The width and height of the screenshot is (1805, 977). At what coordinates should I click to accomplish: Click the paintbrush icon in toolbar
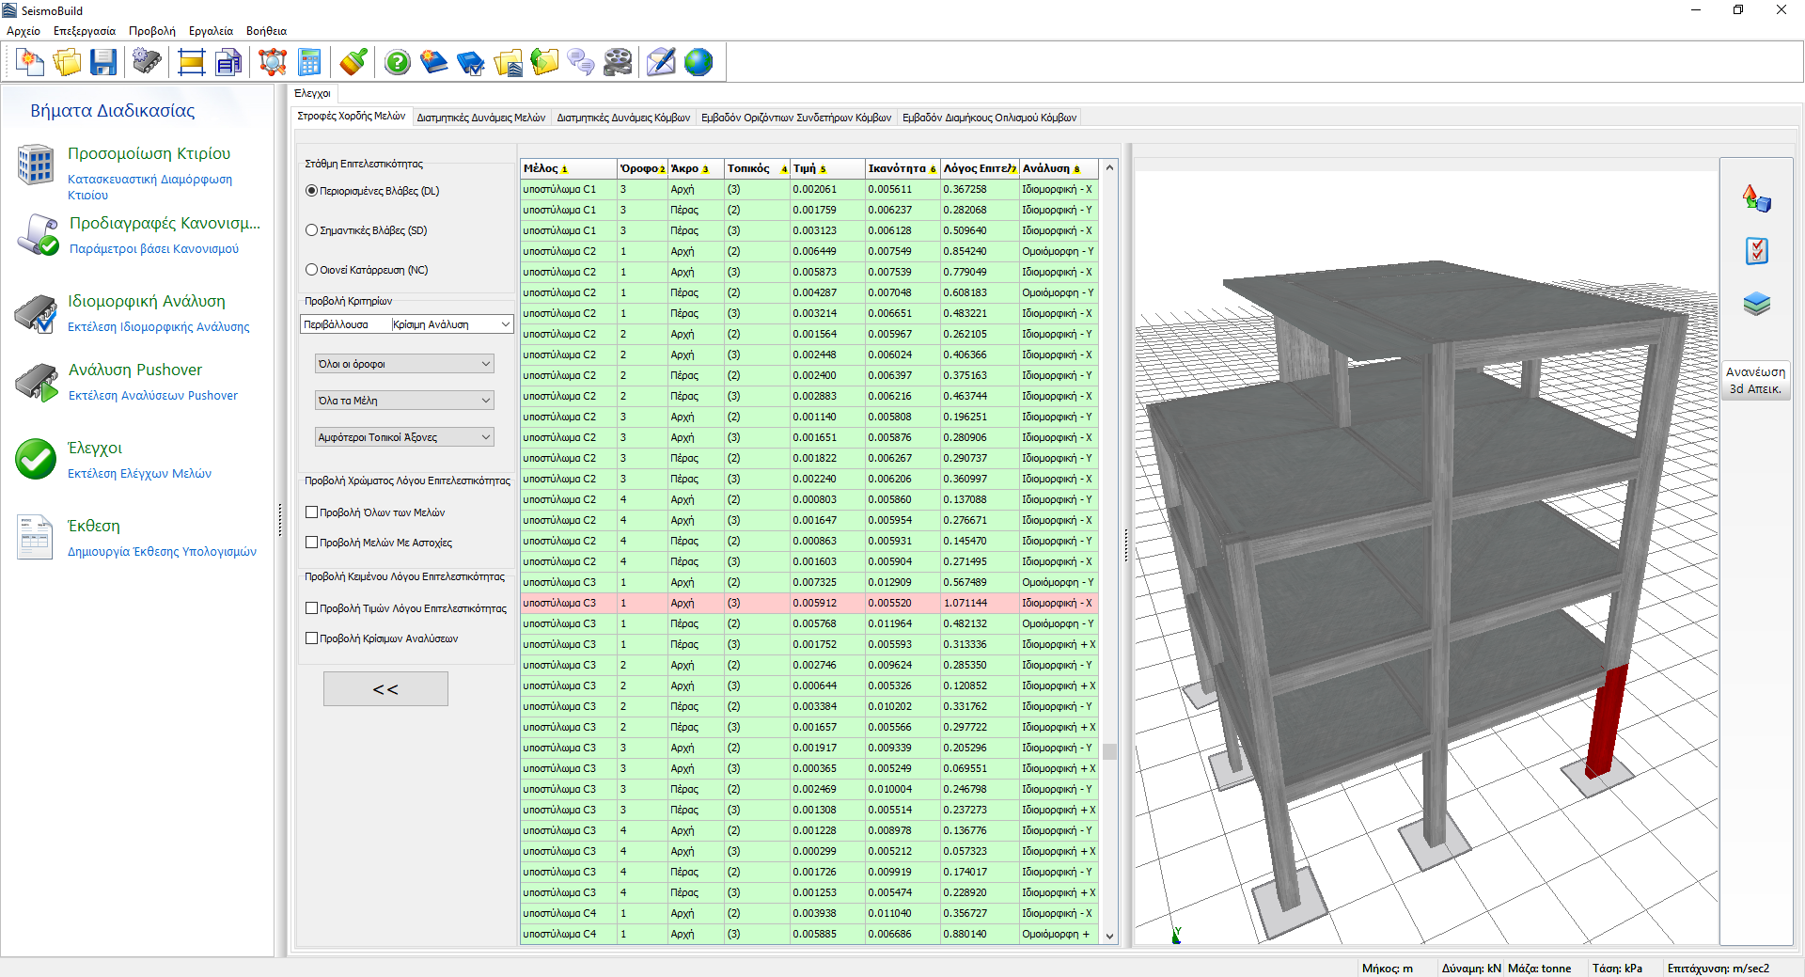pyautogui.click(x=353, y=62)
